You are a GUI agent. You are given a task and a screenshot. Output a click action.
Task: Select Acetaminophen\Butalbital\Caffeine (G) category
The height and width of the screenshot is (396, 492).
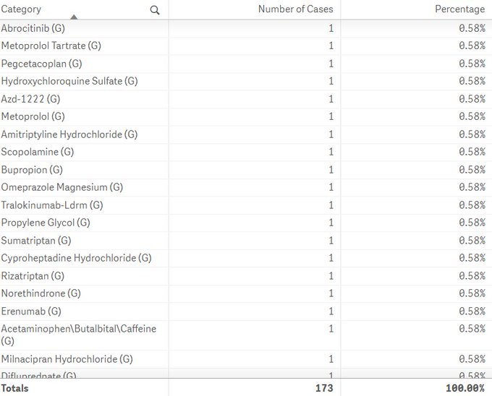78,335
